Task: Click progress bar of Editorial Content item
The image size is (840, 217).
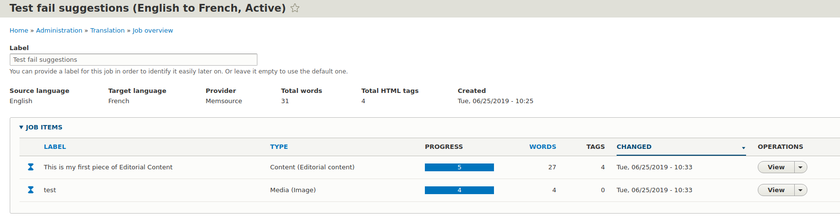Action: point(459,167)
